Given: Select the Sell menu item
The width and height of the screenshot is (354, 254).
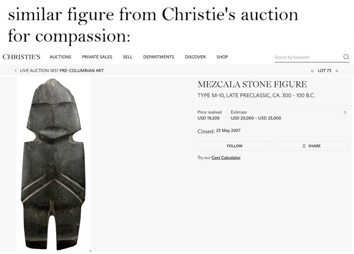Looking at the screenshot, I should [x=127, y=57].
